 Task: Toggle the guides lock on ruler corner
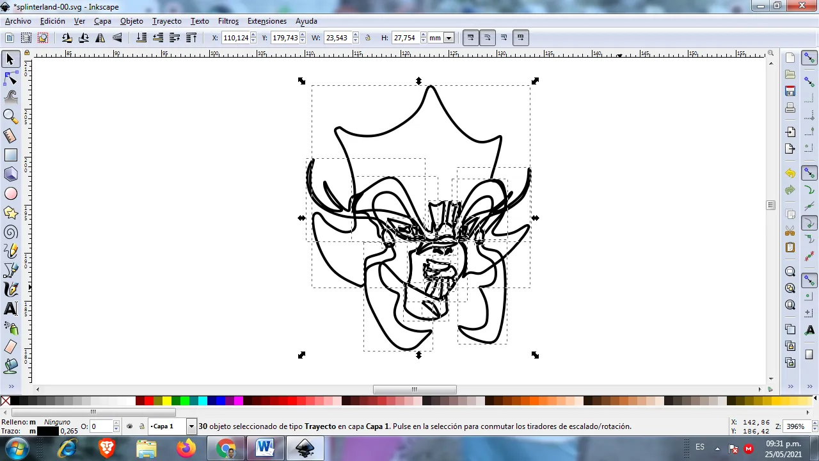coord(27,53)
